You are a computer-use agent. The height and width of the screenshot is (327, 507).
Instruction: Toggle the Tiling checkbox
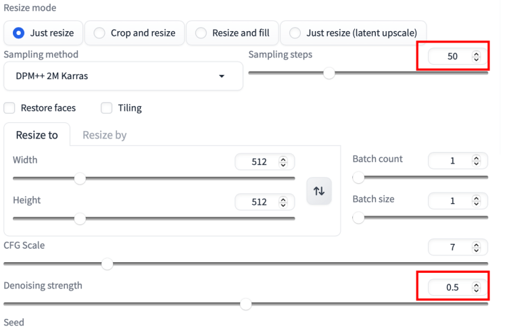tap(106, 108)
